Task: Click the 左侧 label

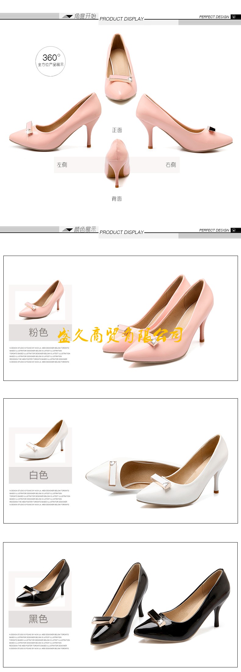Action: 62,165
